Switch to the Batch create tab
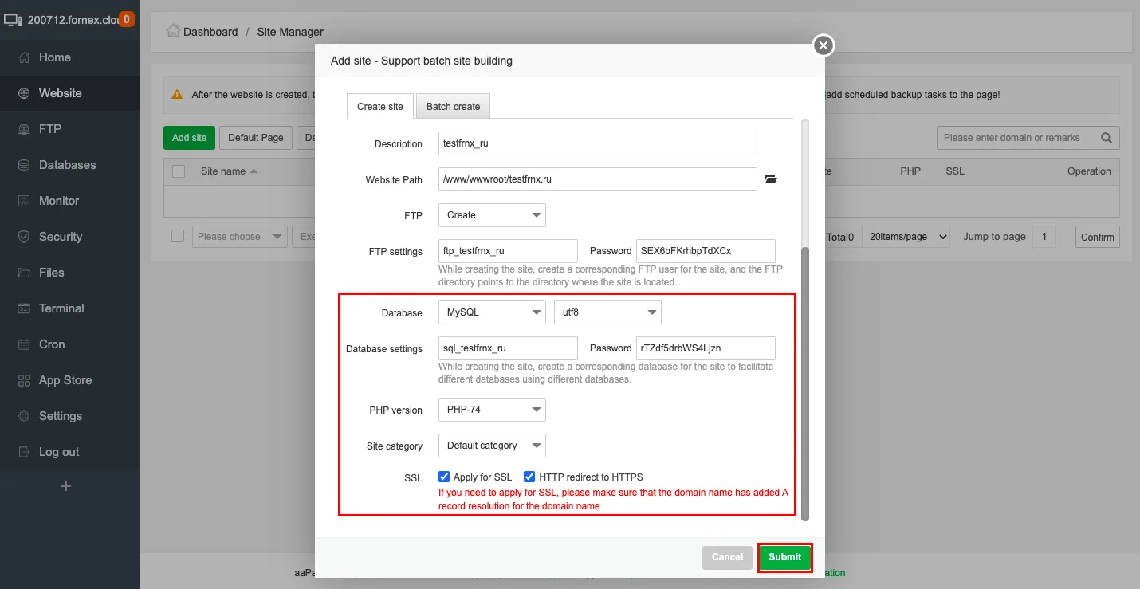The width and height of the screenshot is (1140, 589). [x=453, y=107]
